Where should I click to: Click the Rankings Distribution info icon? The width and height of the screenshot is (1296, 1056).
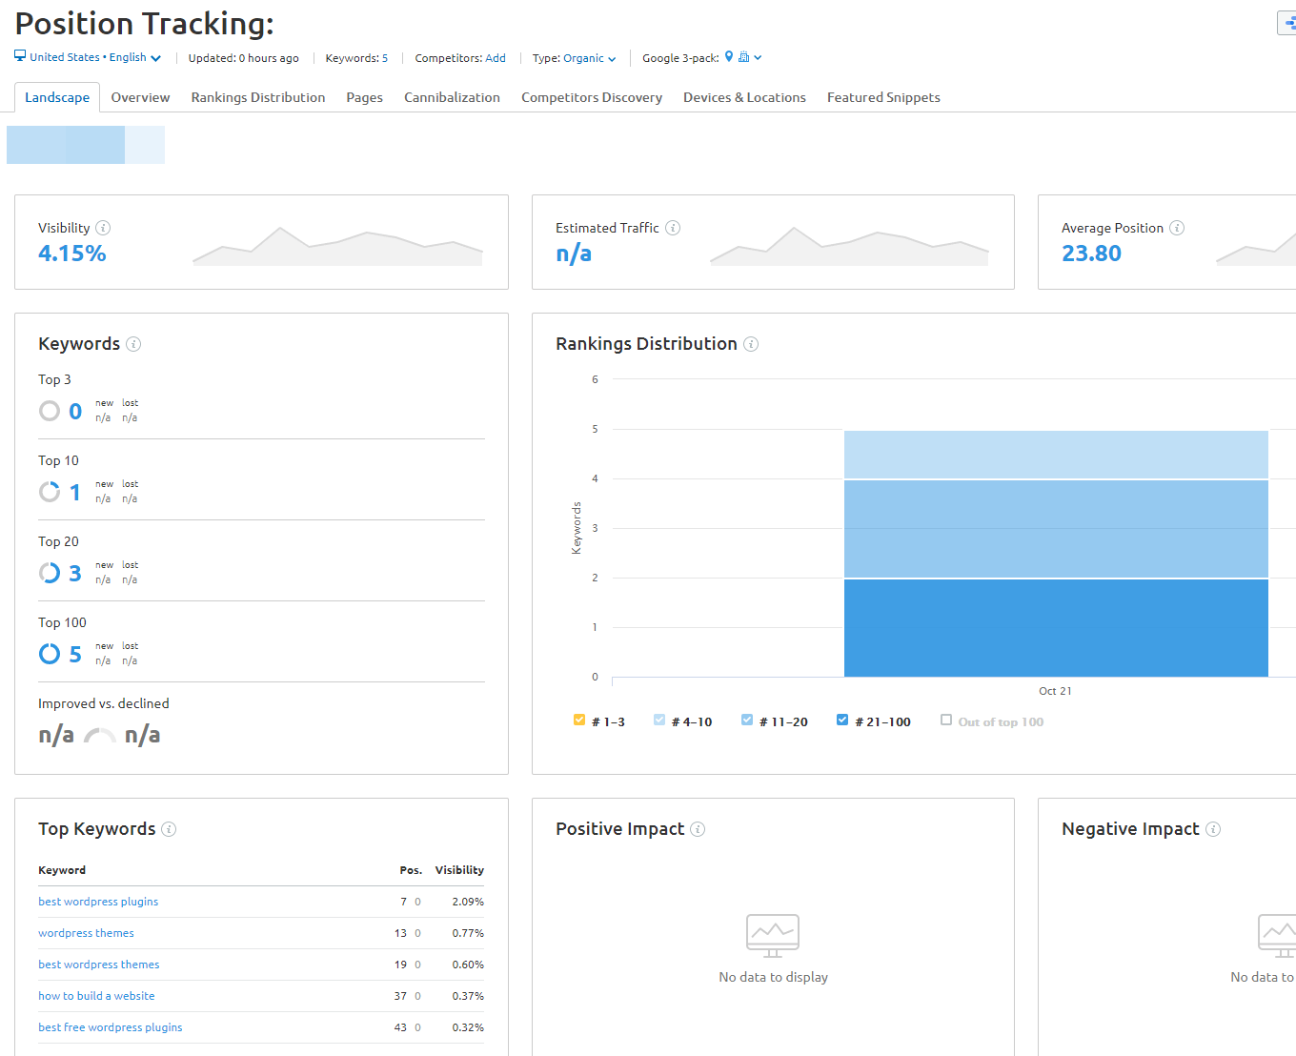752,344
